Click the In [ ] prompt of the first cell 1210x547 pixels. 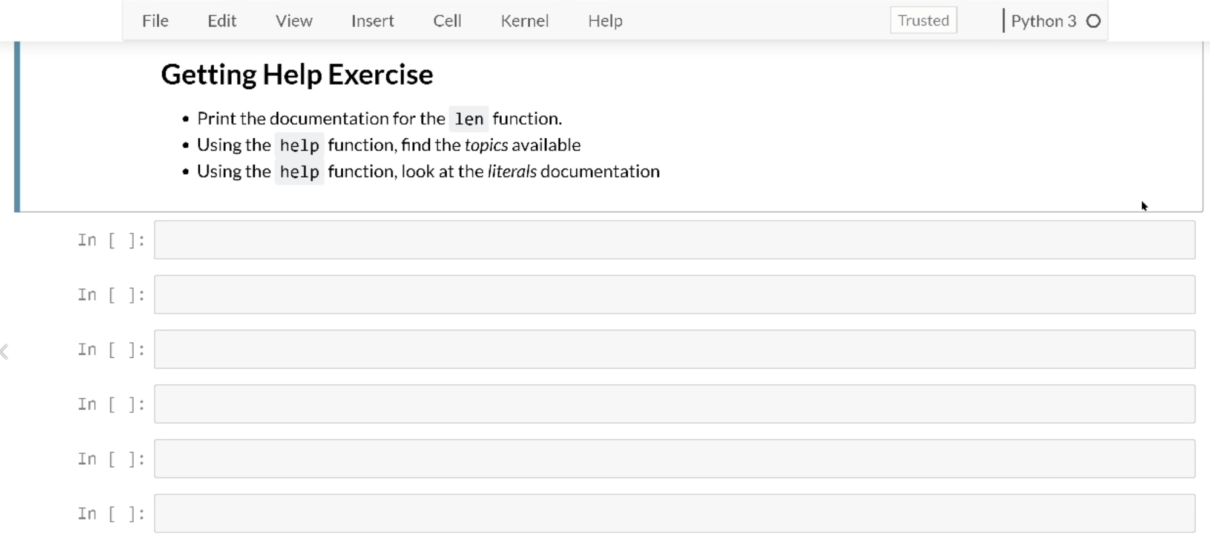pyautogui.click(x=111, y=241)
